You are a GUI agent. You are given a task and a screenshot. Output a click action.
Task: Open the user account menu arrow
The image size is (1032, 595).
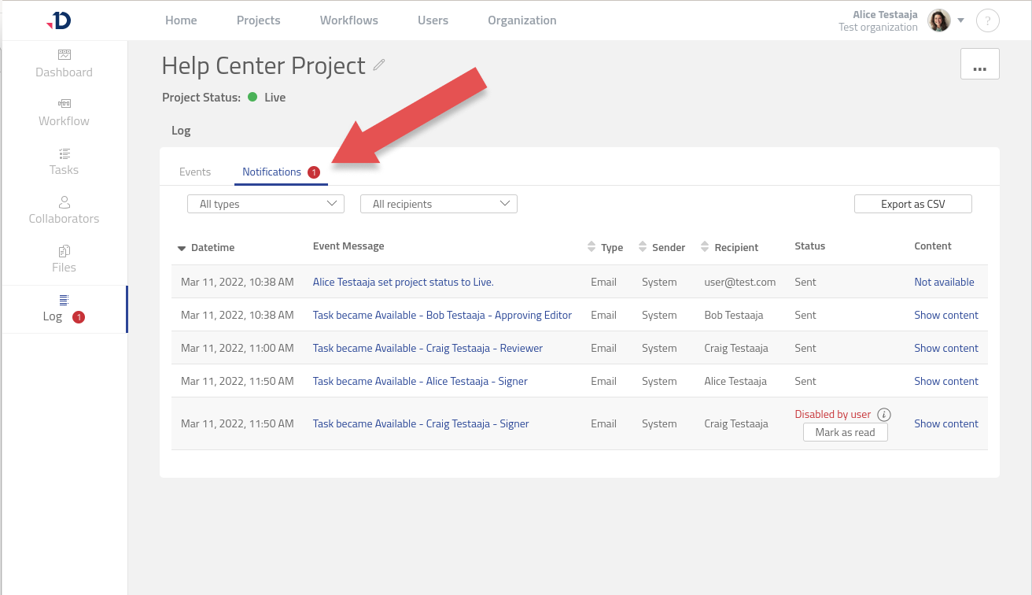click(x=960, y=20)
